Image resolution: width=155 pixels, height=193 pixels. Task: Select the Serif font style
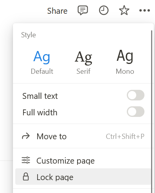(83, 62)
